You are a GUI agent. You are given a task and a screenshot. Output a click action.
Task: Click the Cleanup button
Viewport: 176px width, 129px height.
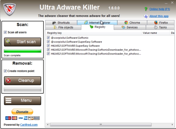[x=23, y=81]
